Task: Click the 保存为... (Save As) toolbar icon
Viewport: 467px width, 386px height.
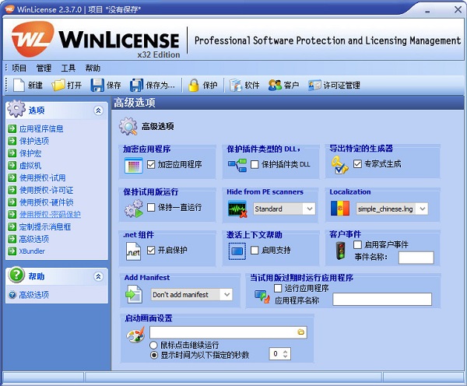Action: tap(136, 85)
